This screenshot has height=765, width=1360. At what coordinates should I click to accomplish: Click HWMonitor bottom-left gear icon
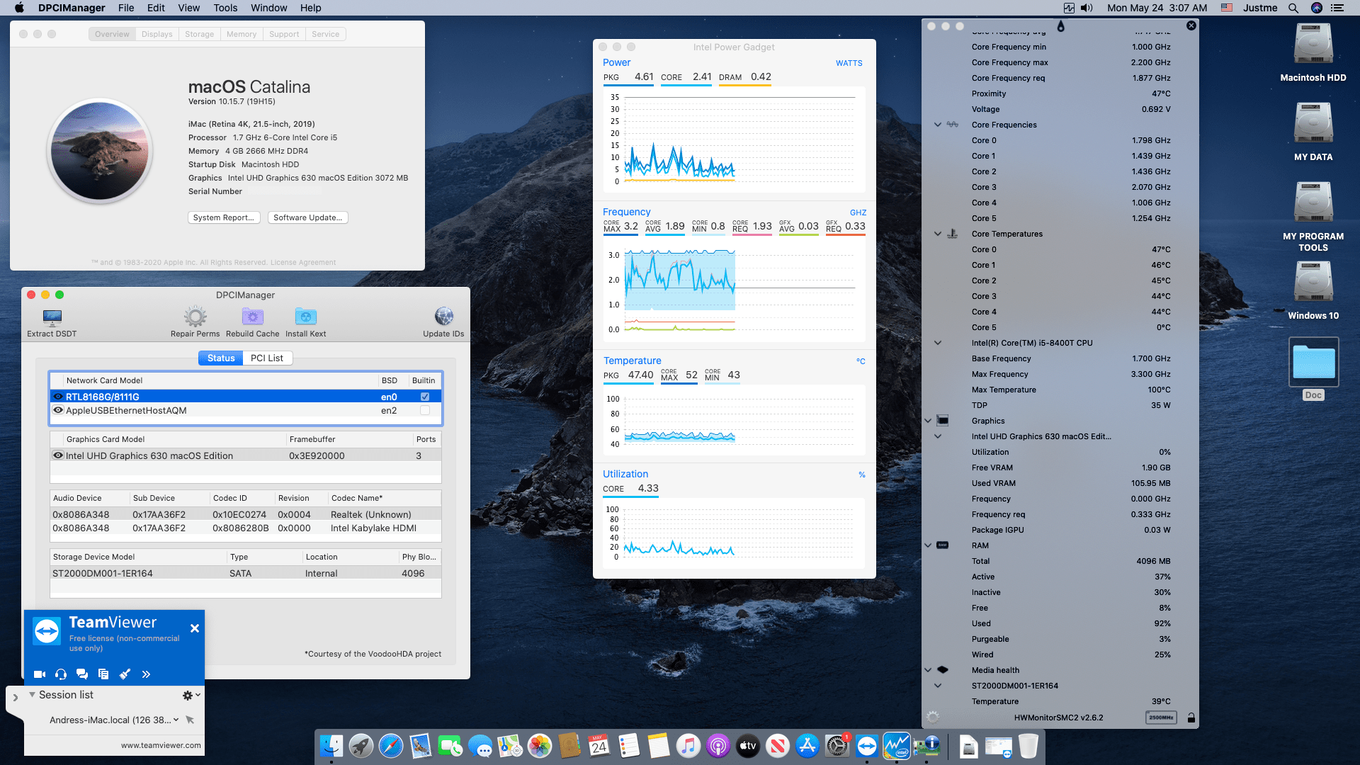coord(933,718)
